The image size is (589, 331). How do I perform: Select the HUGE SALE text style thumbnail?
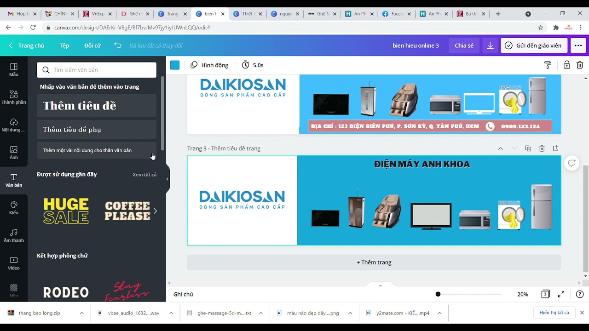(66, 211)
